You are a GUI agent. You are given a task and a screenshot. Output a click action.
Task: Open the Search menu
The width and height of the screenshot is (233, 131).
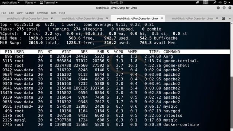point(29,13)
